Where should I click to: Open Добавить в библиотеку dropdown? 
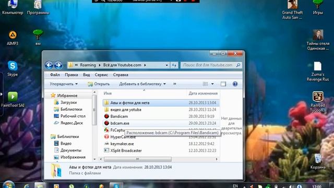(x=142, y=84)
